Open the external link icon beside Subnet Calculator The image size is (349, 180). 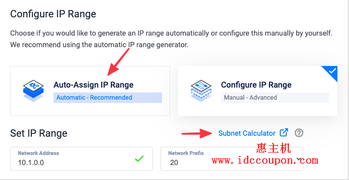[284, 133]
